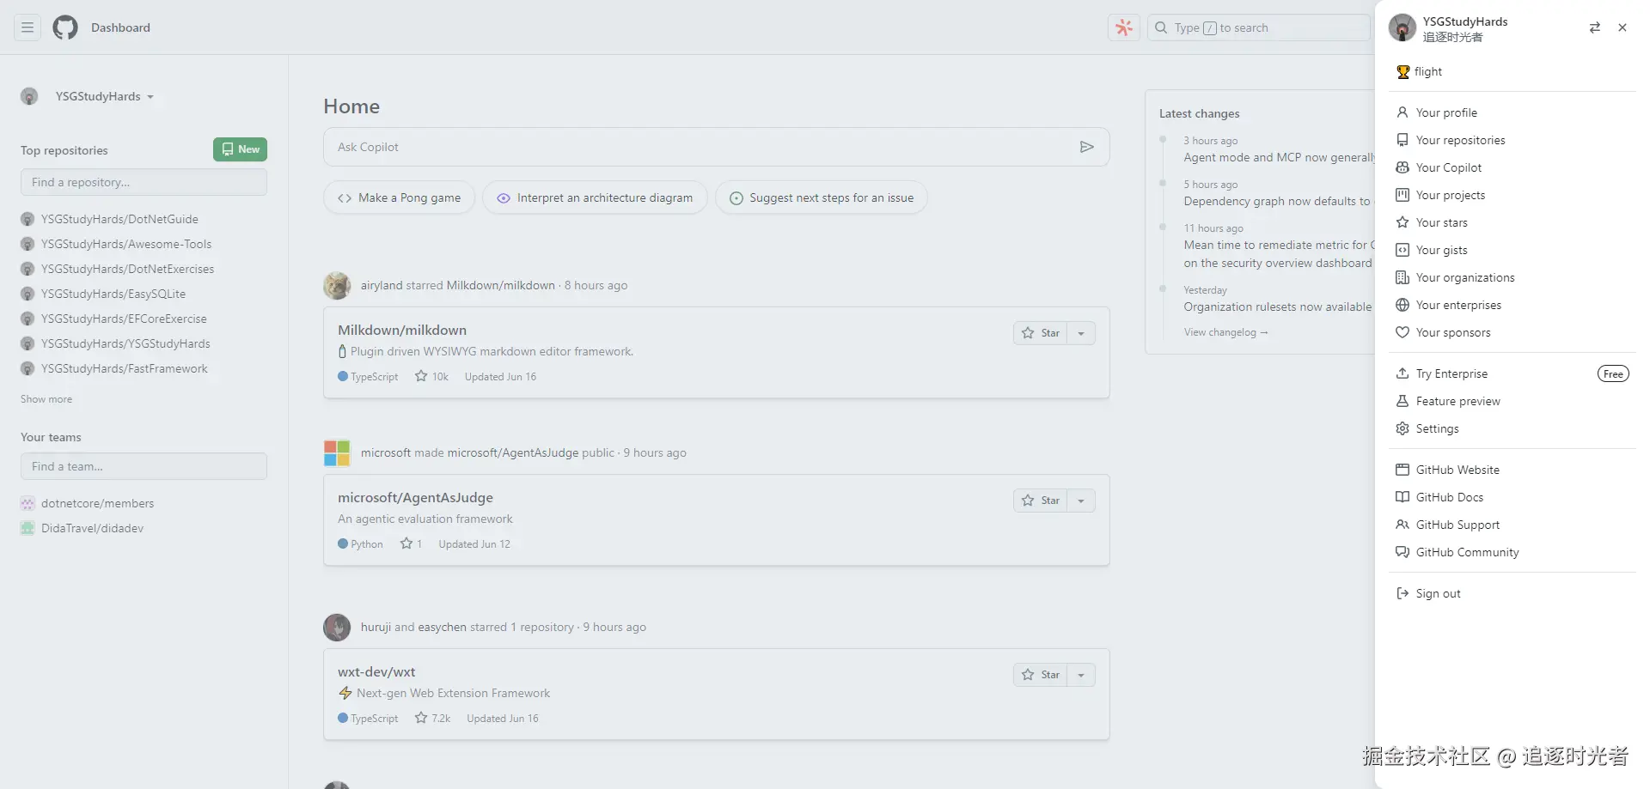Open the wxt-dev/wxt repository title link
Image resolution: width=1650 pixels, height=789 pixels.
tap(376, 671)
